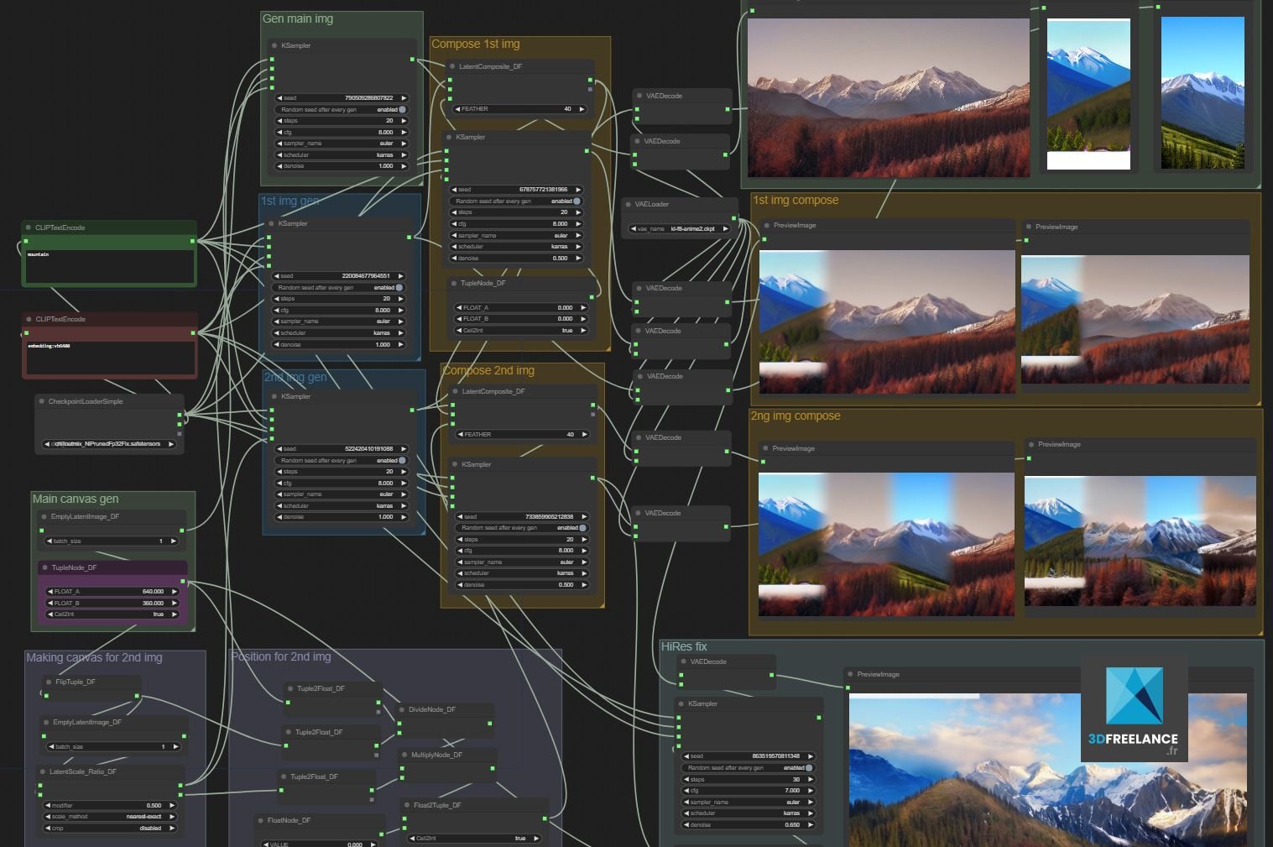Image resolution: width=1273 pixels, height=847 pixels.
Task: Collapse the green CLIPTextEncode node with 'mountain'
Action: pyautogui.click(x=28, y=227)
